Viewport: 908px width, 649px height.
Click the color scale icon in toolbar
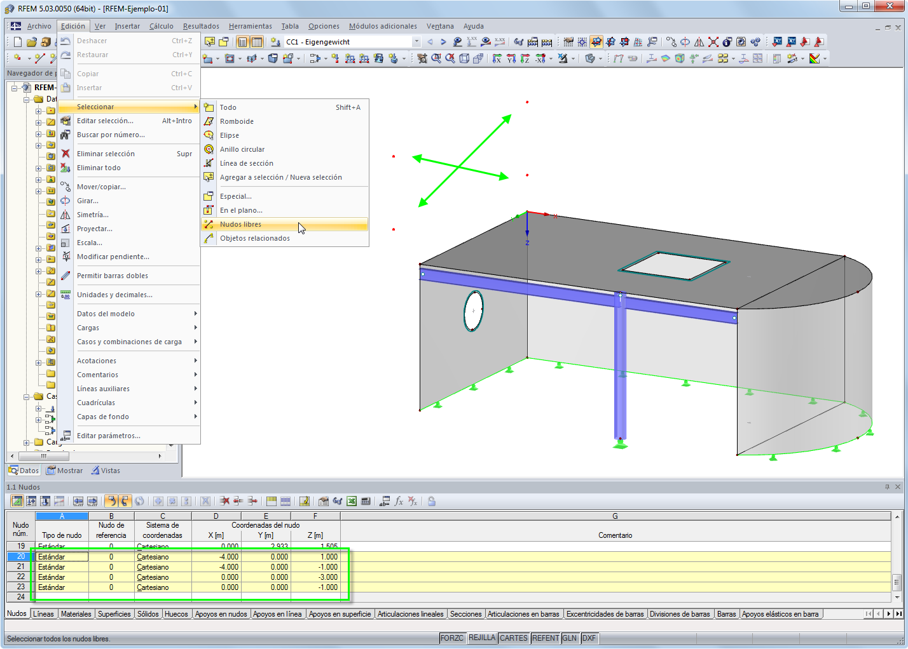tap(815, 58)
